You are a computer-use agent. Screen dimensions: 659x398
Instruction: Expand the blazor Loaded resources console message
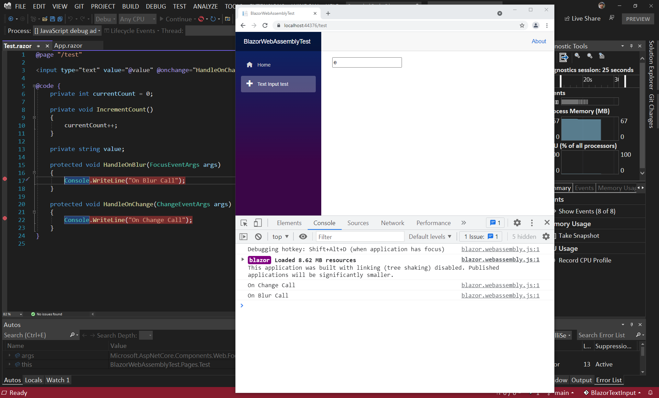coord(243,260)
